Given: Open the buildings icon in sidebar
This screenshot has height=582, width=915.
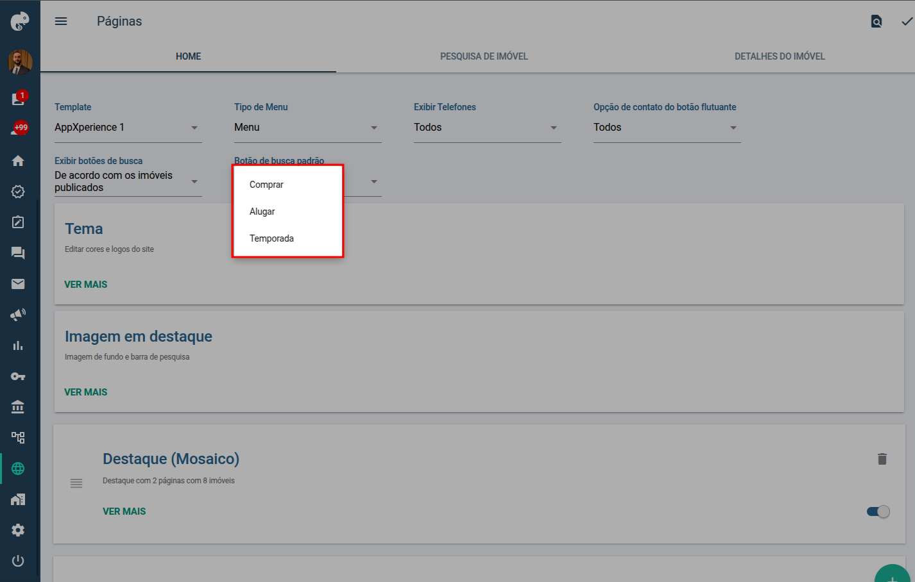Looking at the screenshot, I should click(x=18, y=499).
